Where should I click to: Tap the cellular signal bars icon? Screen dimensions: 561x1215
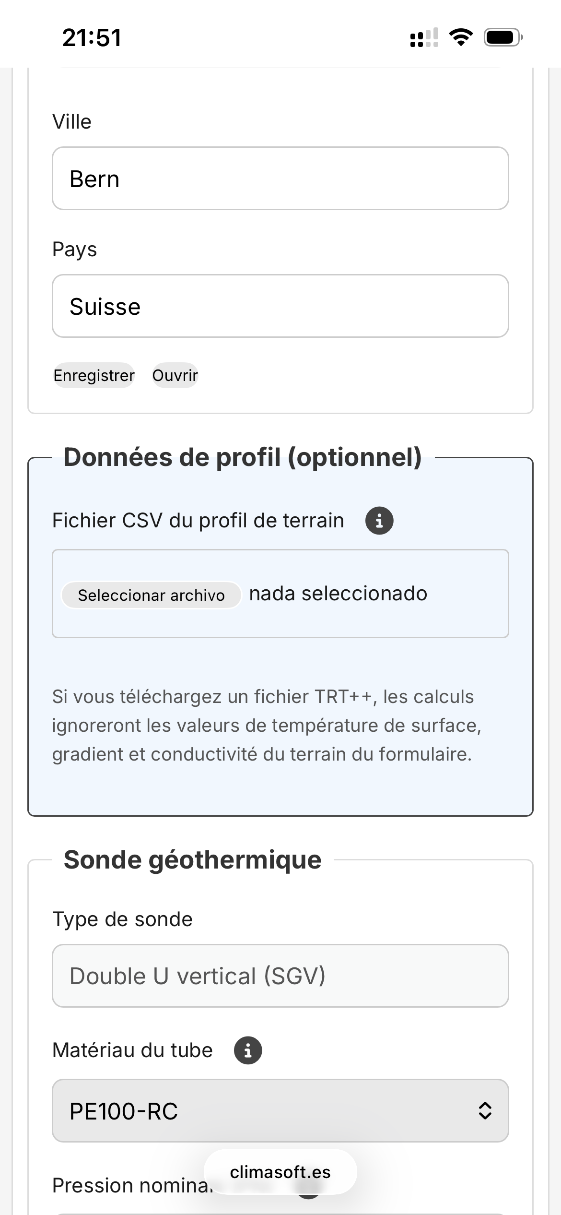424,37
